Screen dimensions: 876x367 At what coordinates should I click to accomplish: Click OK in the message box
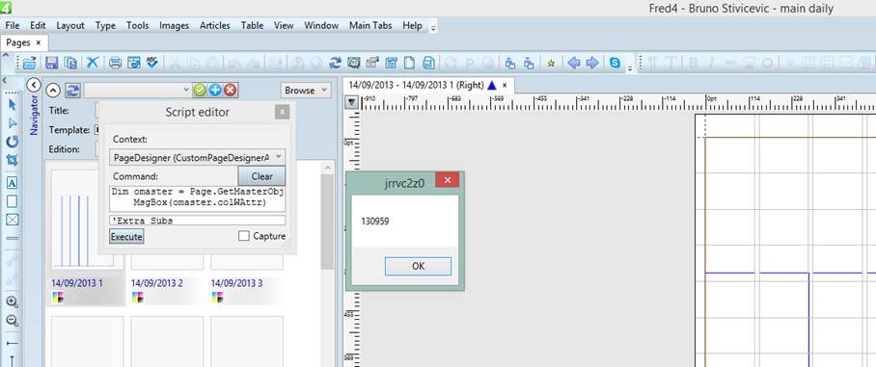click(418, 266)
